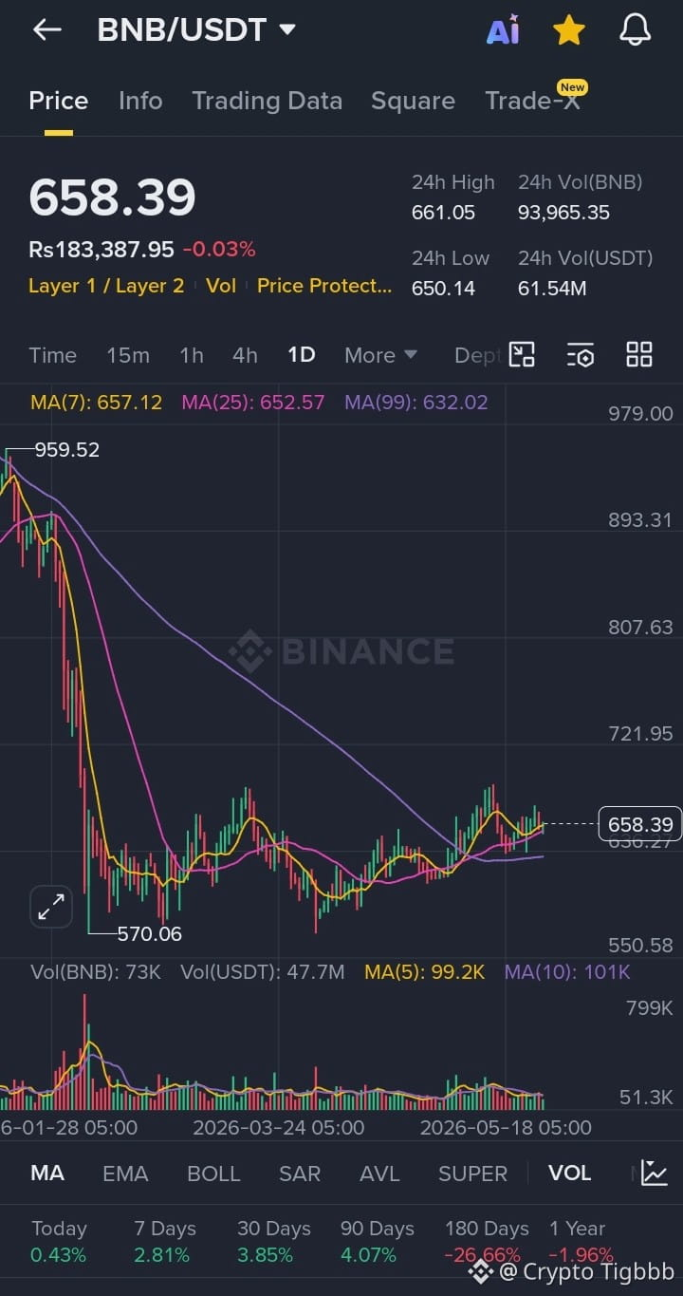Tap the MA(25): 652.57 legend

(253, 402)
